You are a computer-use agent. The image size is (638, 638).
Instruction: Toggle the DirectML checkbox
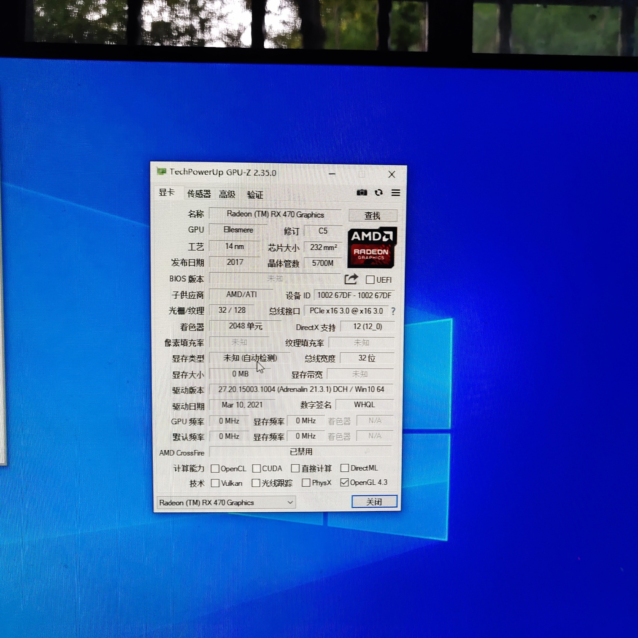(344, 468)
